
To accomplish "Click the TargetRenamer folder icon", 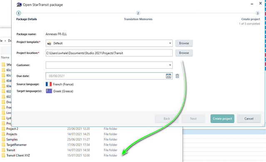I will [x=3, y=145].
